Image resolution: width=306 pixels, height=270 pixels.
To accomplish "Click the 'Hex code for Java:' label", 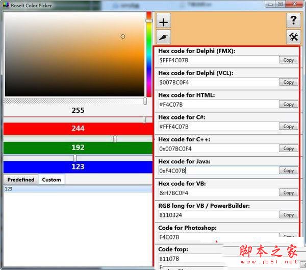I will pyautogui.click(x=184, y=161).
